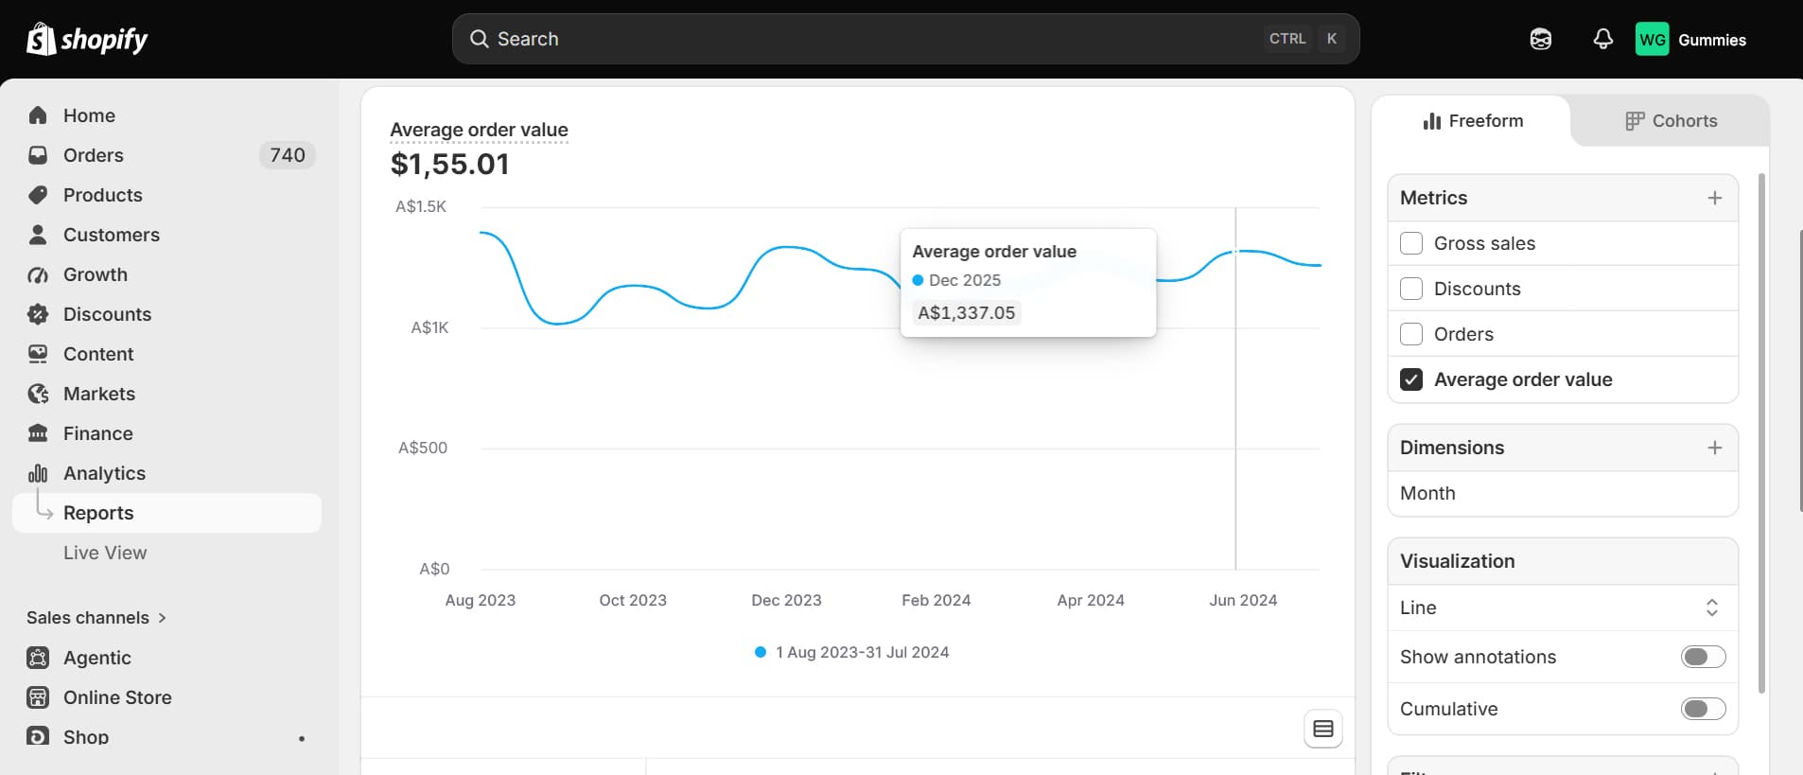1803x775 pixels.
Task: Click the WG store avatar
Action: pyautogui.click(x=1653, y=39)
